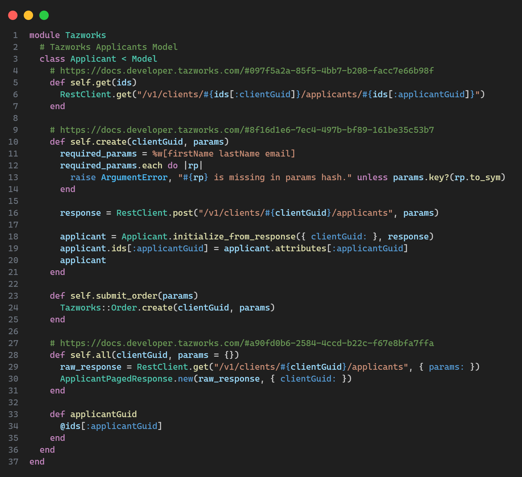
Task: Click the docs URL ending 161be35c53b7
Action: (x=247, y=130)
